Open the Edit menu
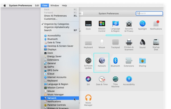 (x=37, y=5)
